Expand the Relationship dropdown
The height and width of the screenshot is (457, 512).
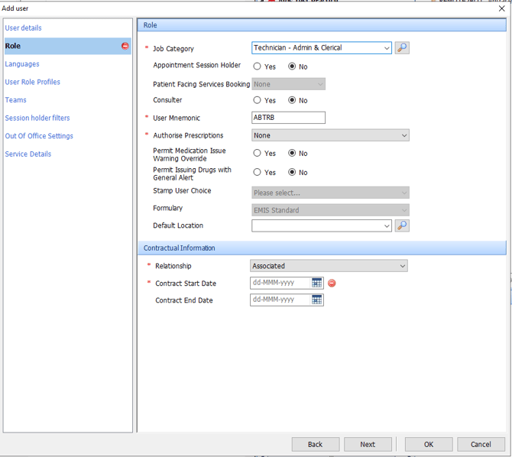point(402,266)
